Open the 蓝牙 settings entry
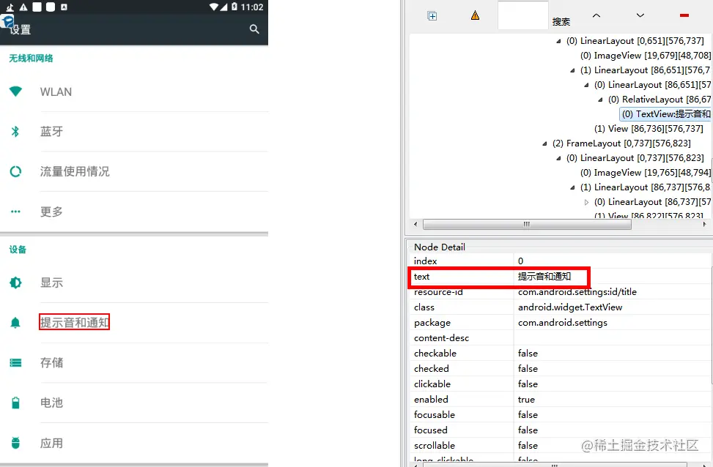Image resolution: width=713 pixels, height=467 pixels. tap(134, 131)
